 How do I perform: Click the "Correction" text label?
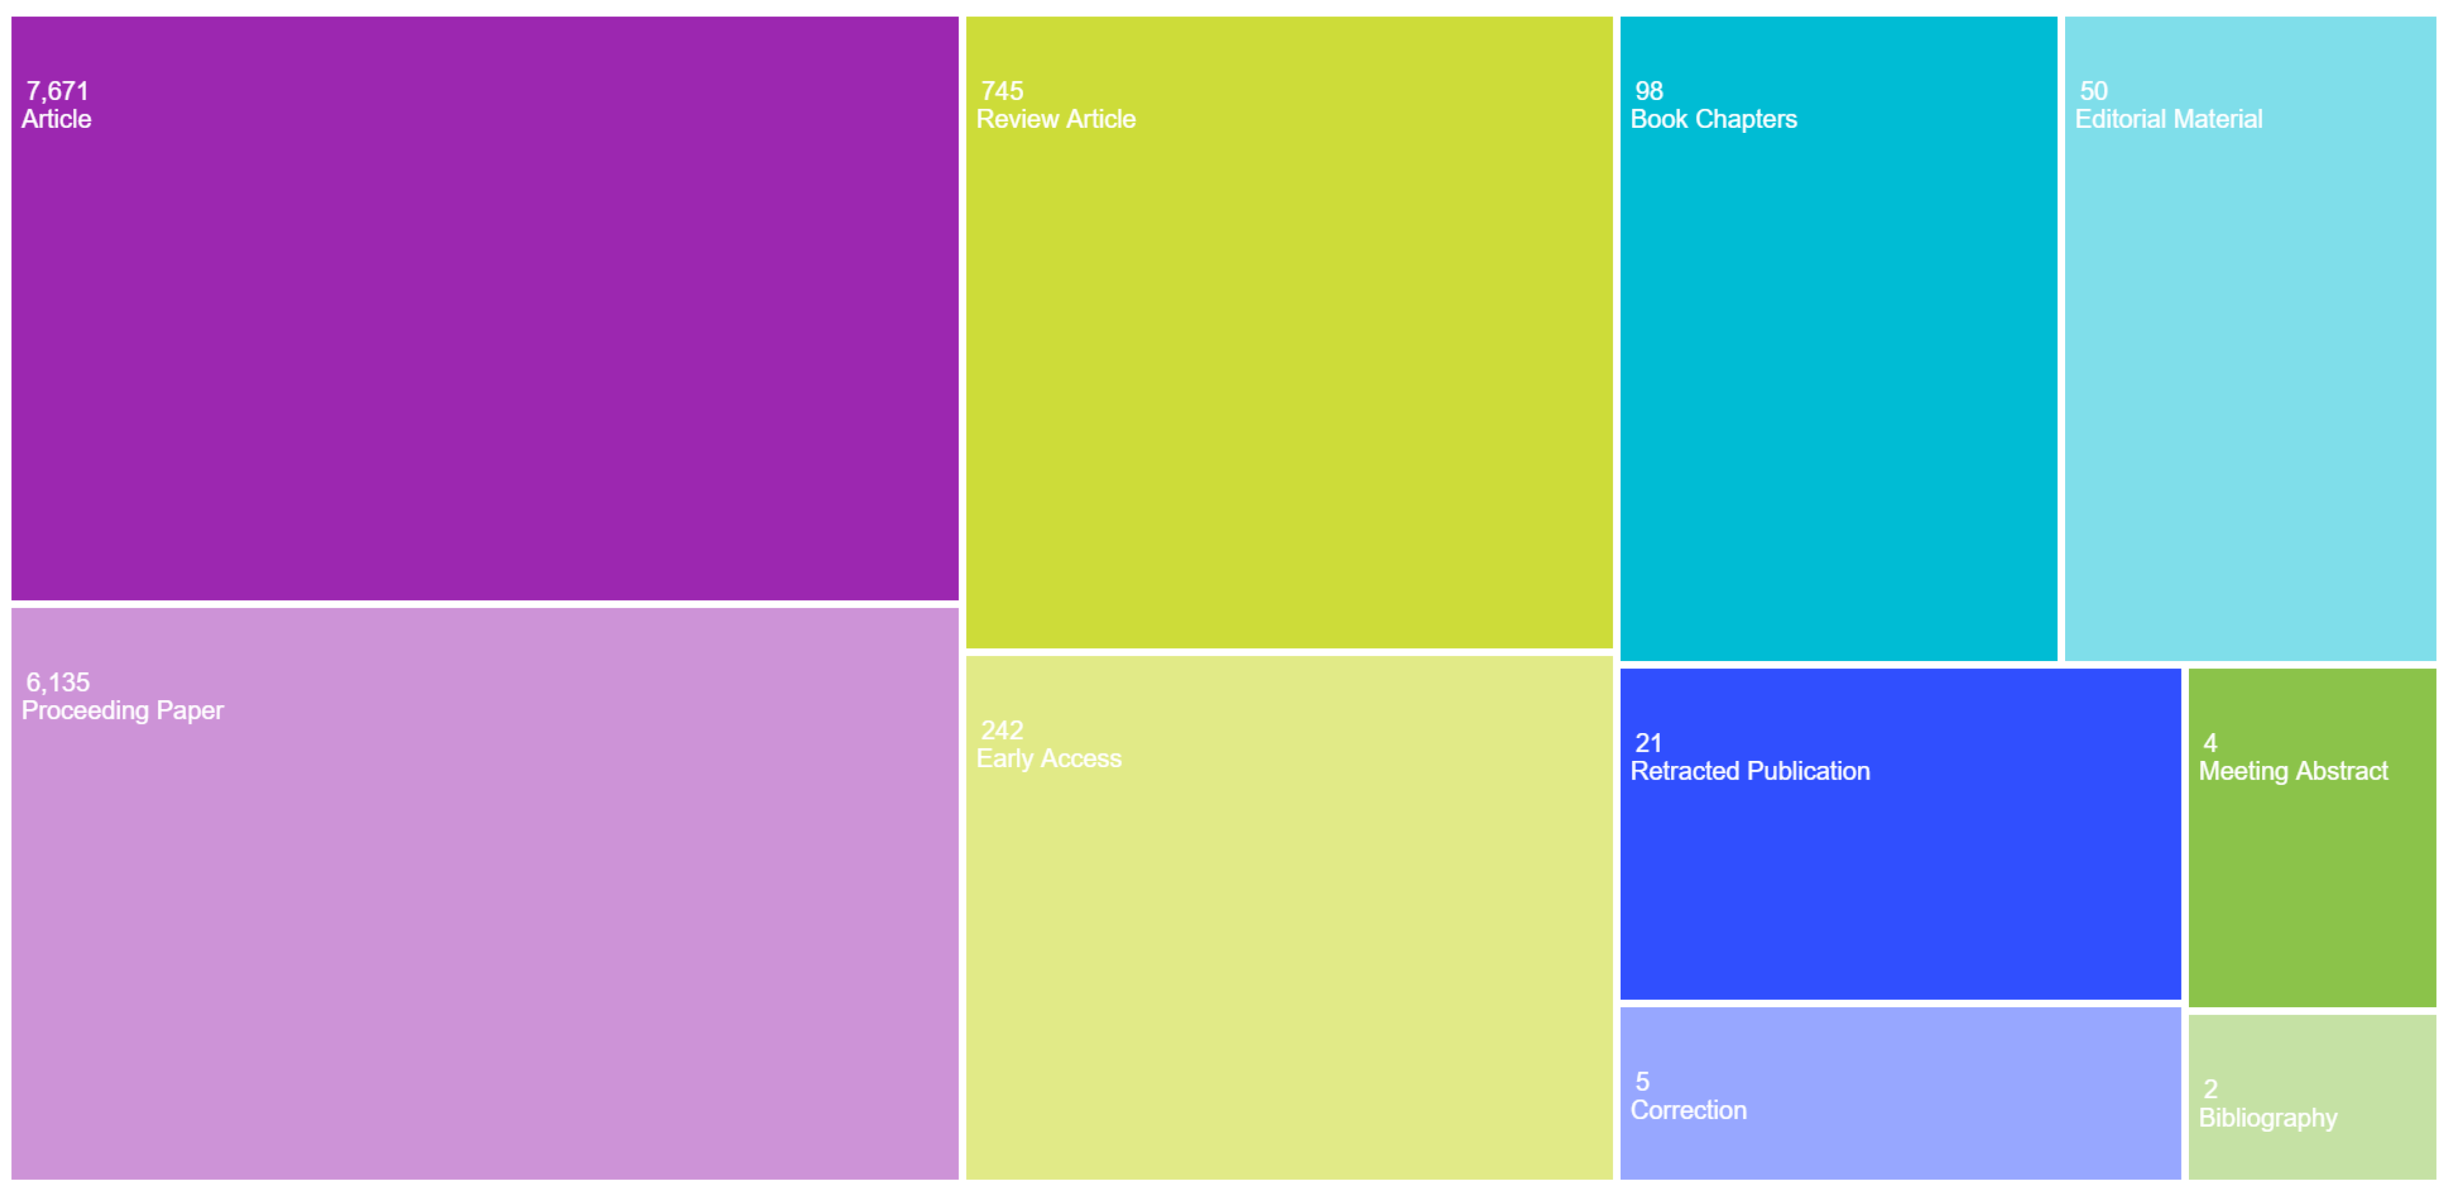(x=1688, y=1110)
